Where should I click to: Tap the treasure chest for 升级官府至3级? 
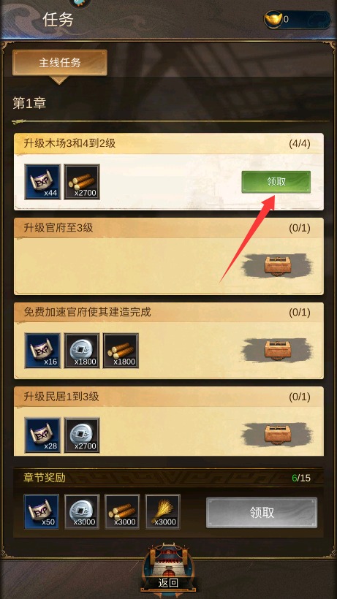(x=278, y=265)
